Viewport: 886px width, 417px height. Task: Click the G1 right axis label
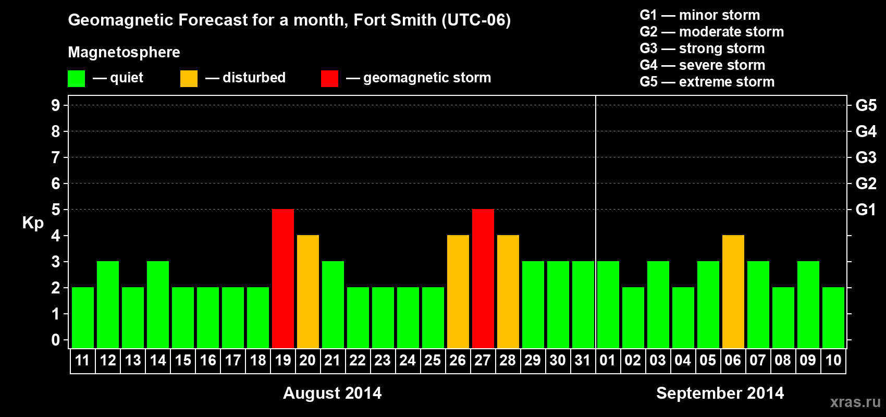(866, 210)
